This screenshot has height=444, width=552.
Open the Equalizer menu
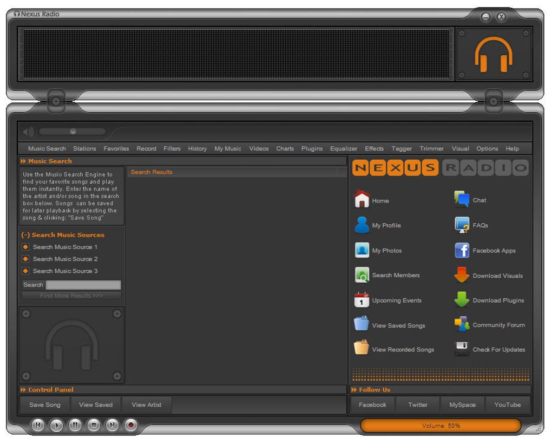pyautogui.click(x=344, y=148)
